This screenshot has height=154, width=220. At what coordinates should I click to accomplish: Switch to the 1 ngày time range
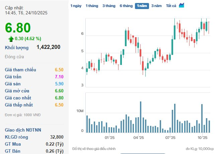click(76, 6)
